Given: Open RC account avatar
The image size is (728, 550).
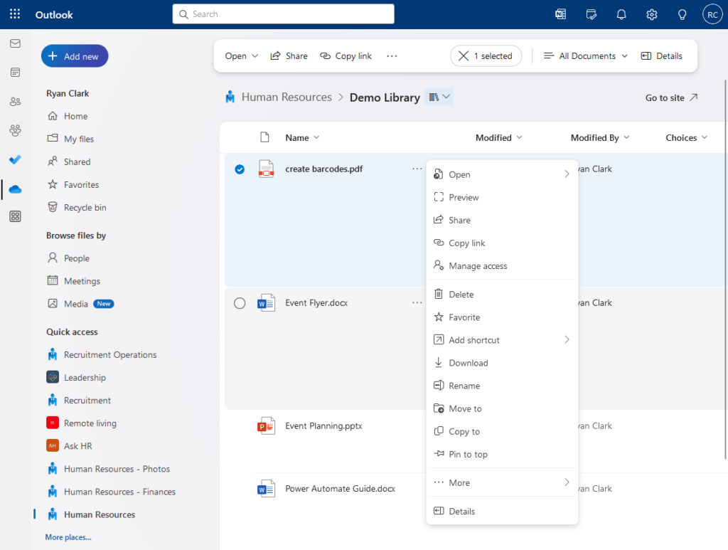Looking at the screenshot, I should (712, 14).
